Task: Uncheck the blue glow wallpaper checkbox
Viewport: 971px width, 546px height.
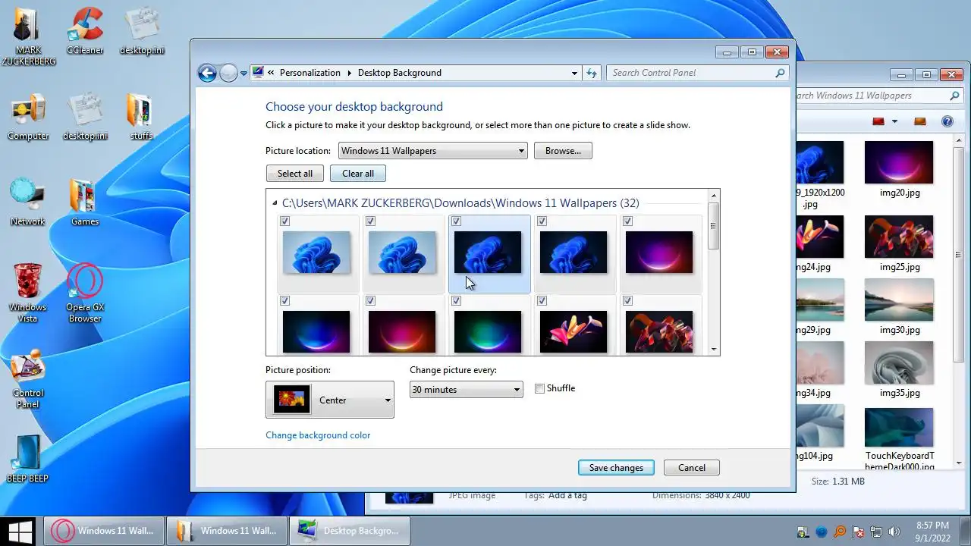Action: click(284, 301)
